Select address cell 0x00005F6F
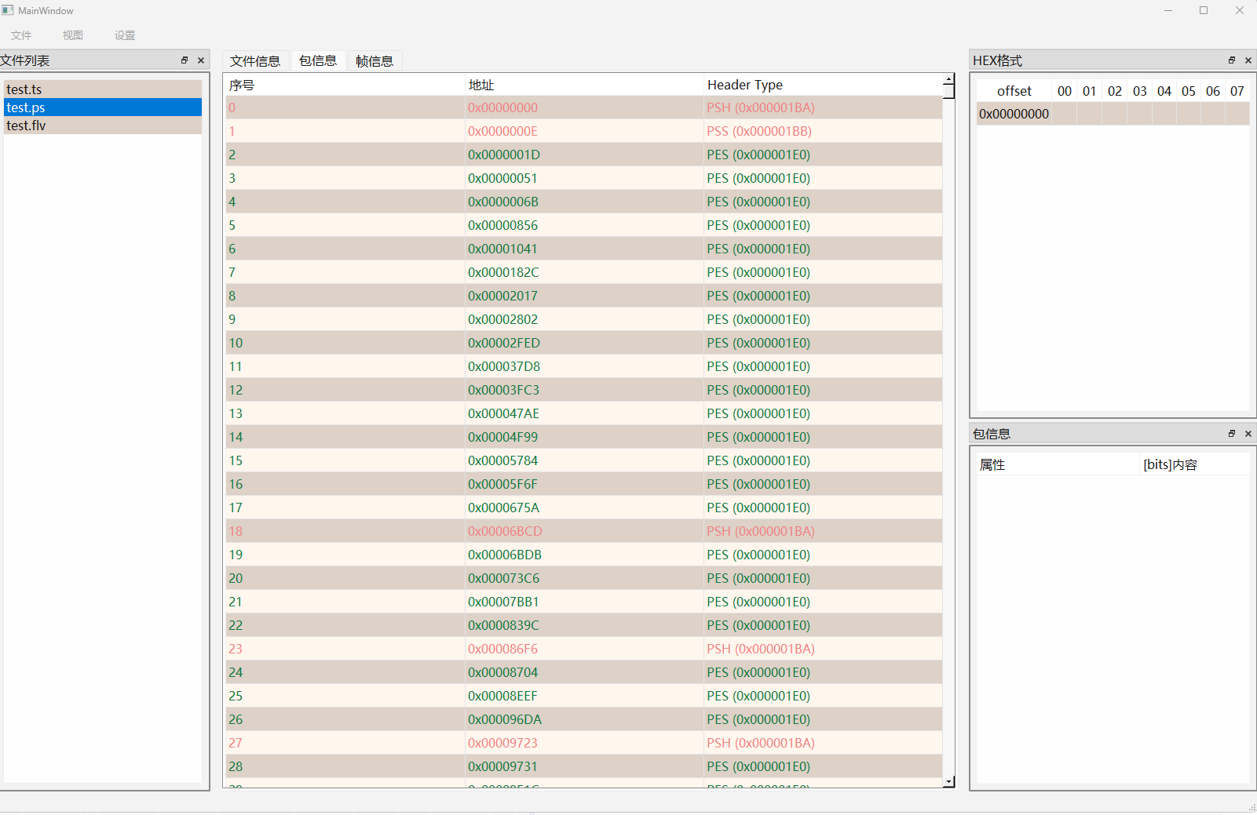The width and height of the screenshot is (1257, 815). pyautogui.click(x=584, y=484)
